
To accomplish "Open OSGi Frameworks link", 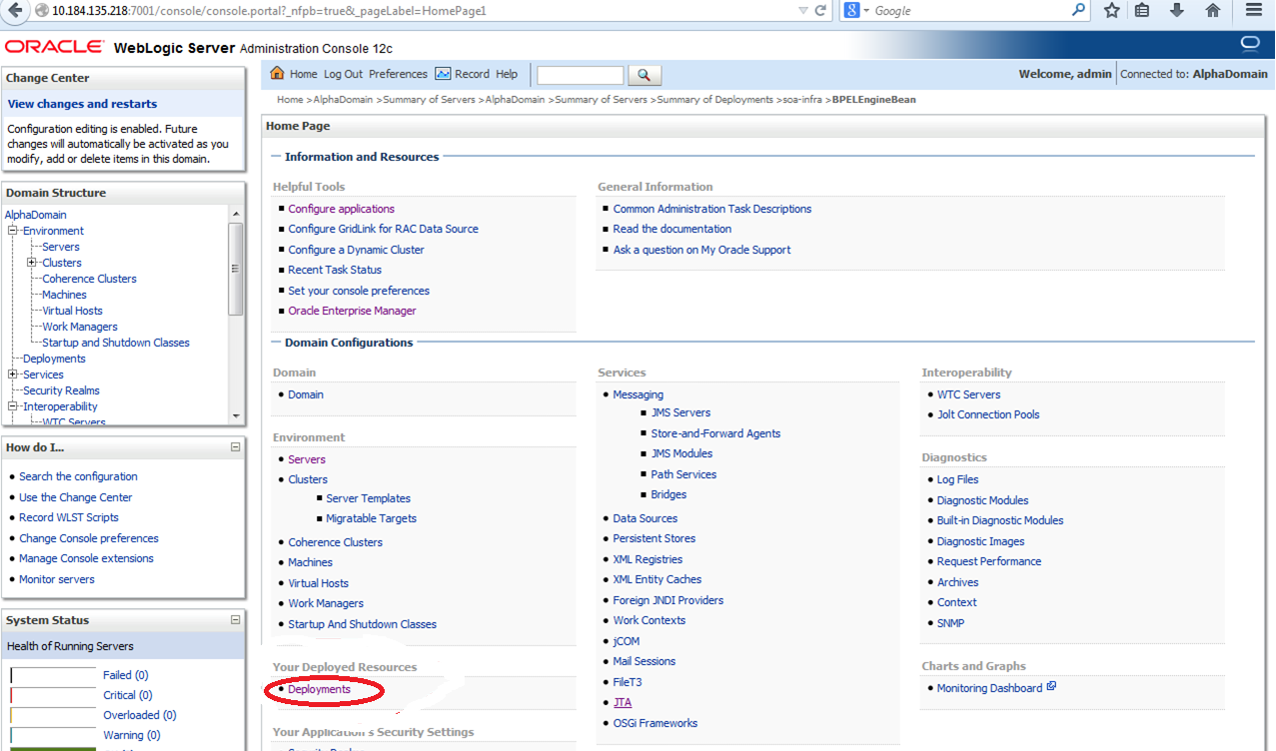I will click(x=655, y=723).
